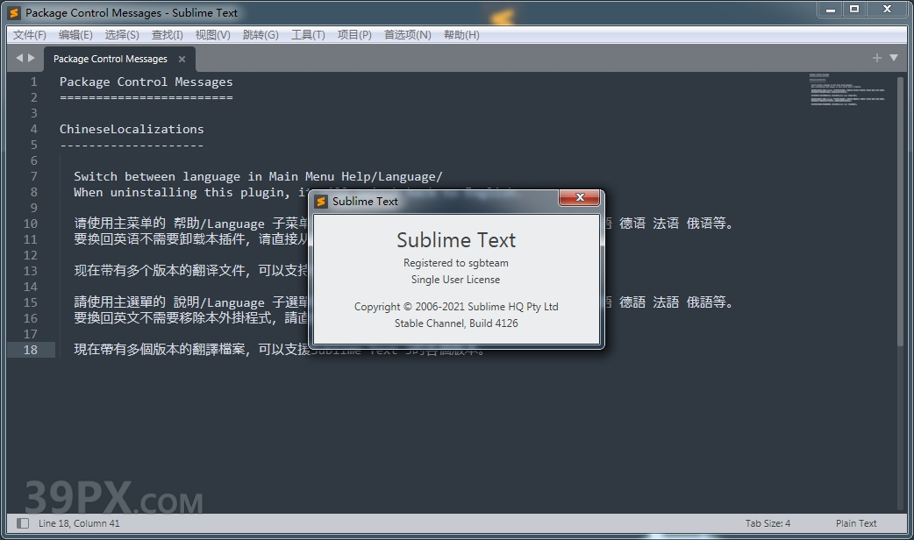The height and width of the screenshot is (540, 914).
Task: Click line number 18 in gutter
Action: 31,350
